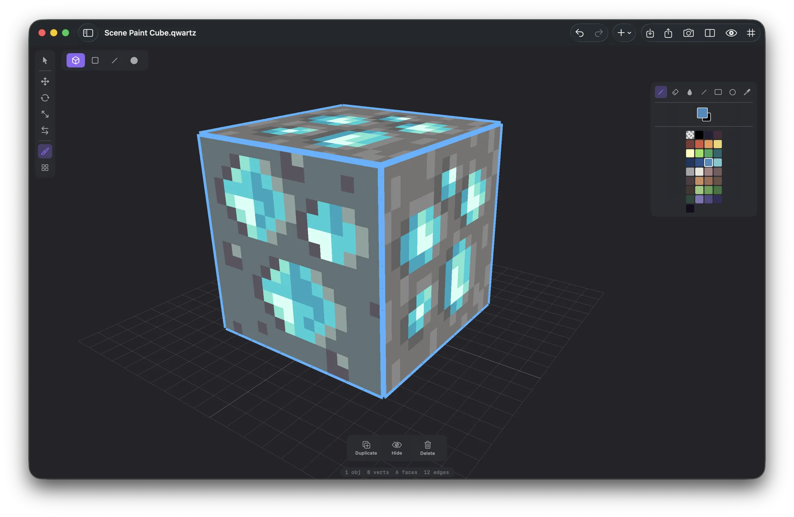Duplicate the selected cube
The height and width of the screenshot is (517, 794).
(x=366, y=448)
